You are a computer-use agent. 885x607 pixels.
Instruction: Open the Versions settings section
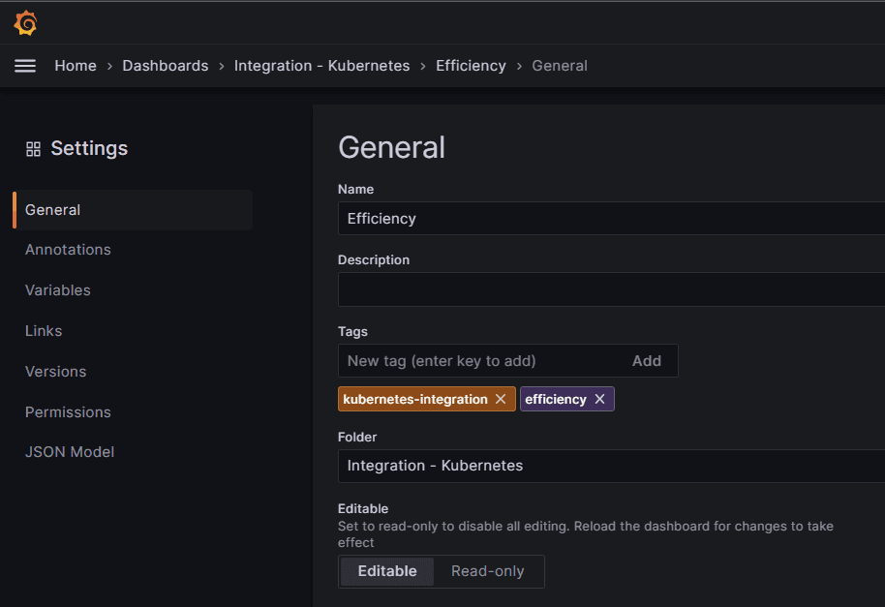tap(55, 371)
